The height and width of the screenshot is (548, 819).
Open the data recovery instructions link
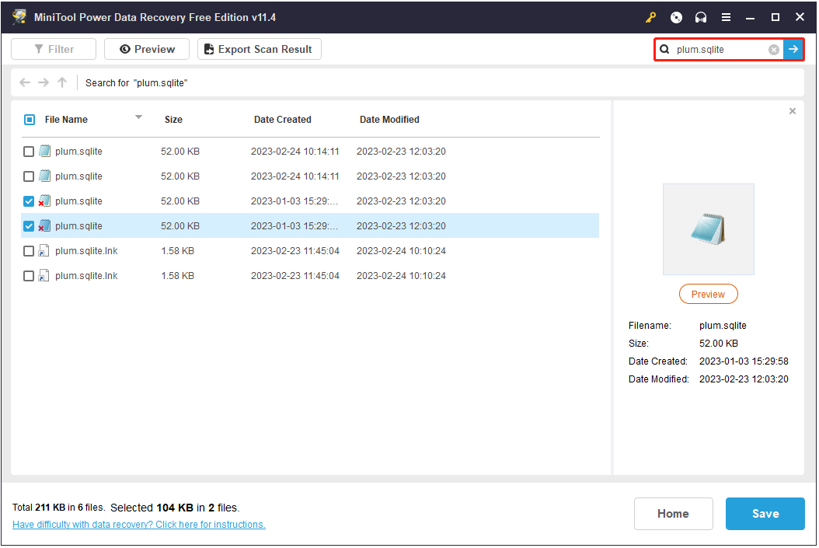[139, 525]
